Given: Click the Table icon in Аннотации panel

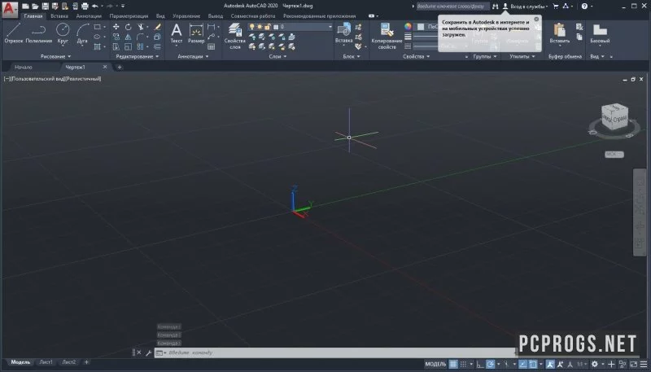Looking at the screenshot, I should click(212, 46).
